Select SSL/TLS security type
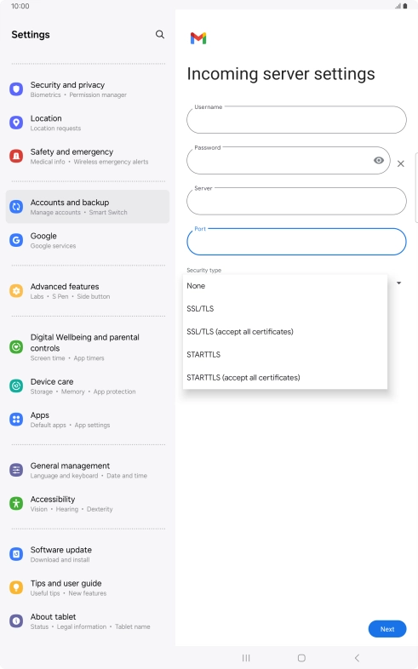 [285, 309]
